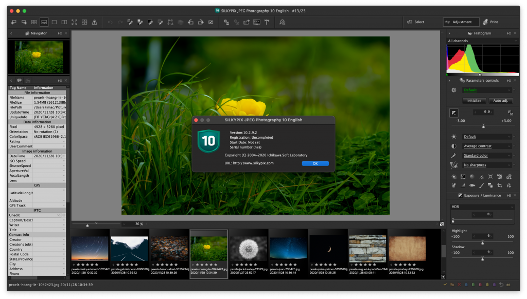
Task: Click the Initialize button
Action: pyautogui.click(x=474, y=101)
